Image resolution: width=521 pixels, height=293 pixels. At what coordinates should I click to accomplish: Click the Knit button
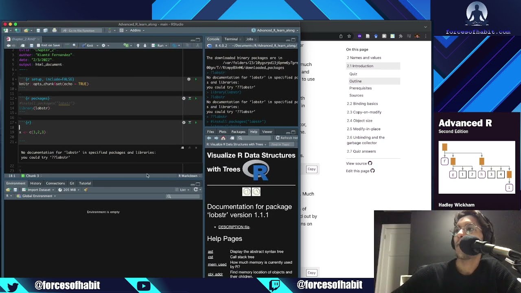pos(88,46)
